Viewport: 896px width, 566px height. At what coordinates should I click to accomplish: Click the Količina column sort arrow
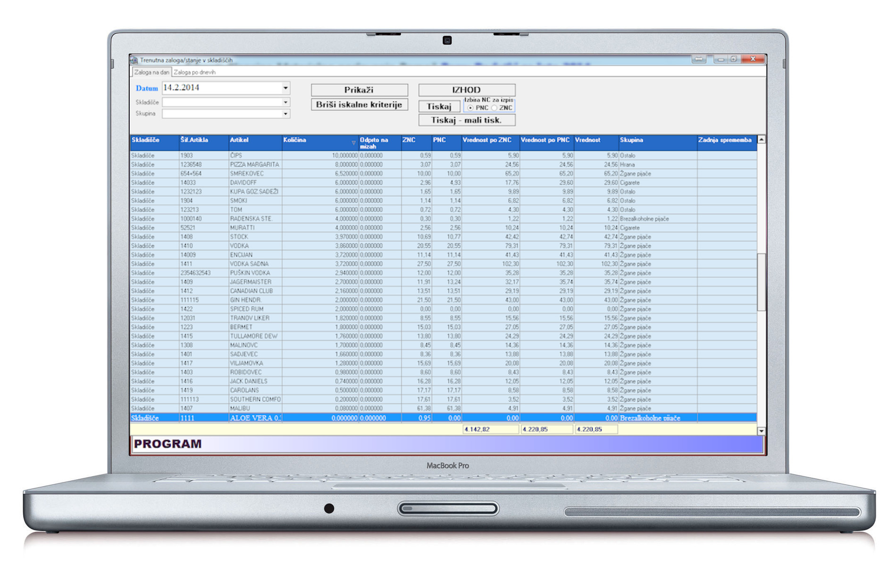pos(353,143)
